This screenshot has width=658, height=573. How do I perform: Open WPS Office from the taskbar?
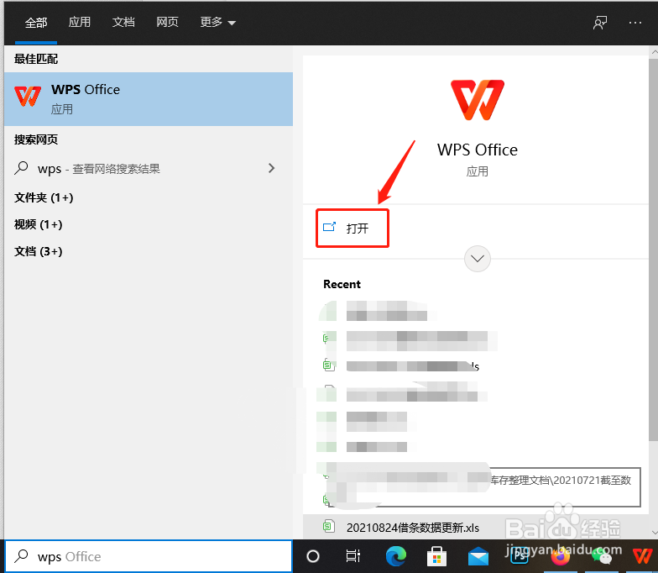coord(643,556)
